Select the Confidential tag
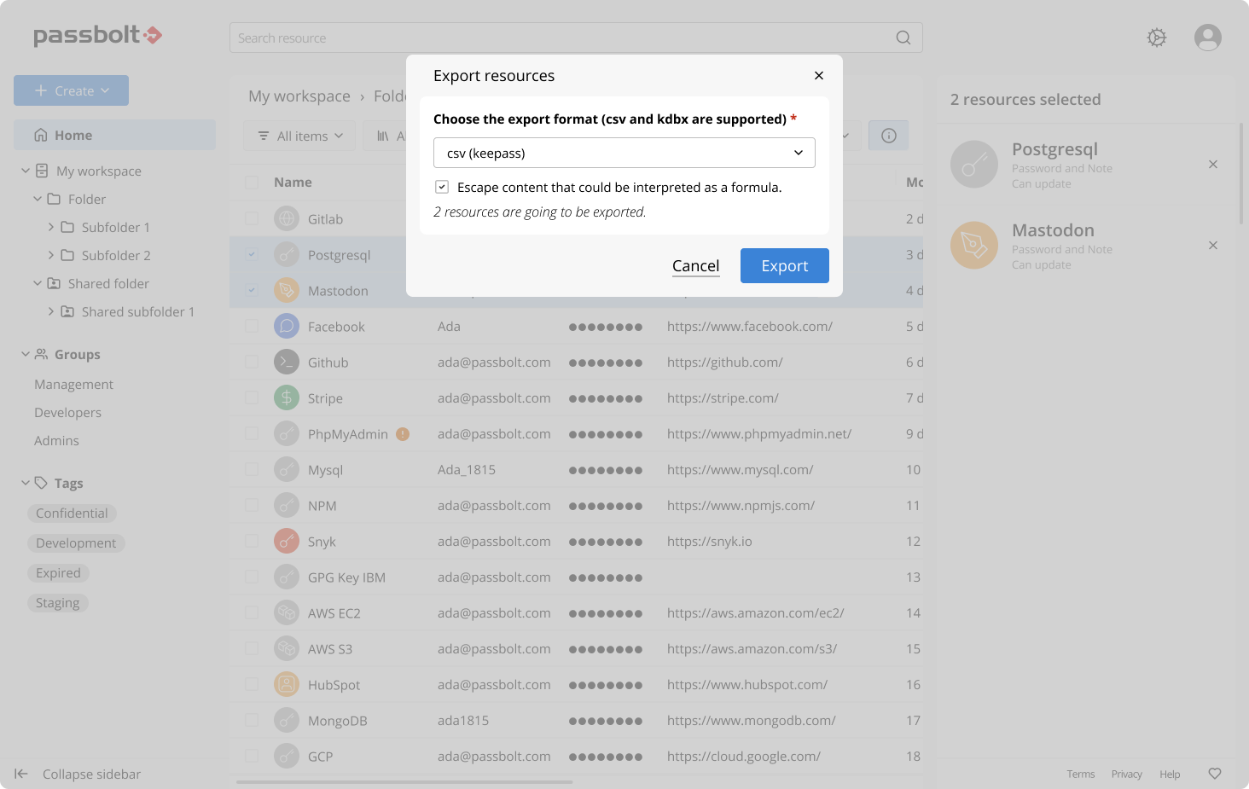This screenshot has width=1249, height=789. point(72,513)
